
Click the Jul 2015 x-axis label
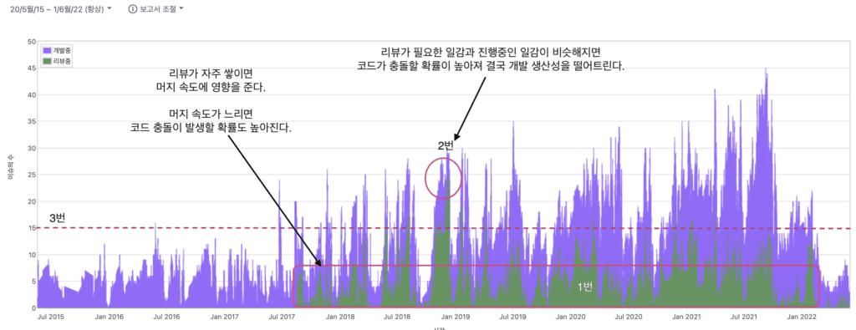click(x=51, y=316)
